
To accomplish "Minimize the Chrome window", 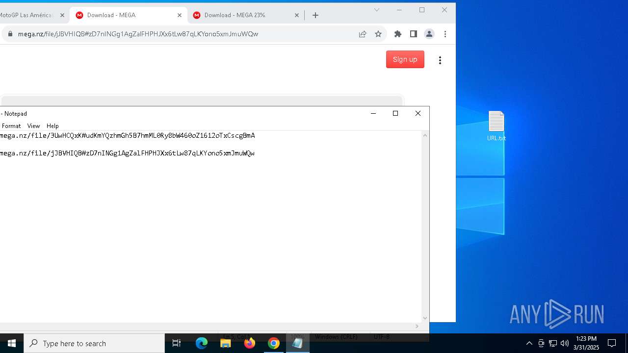I will 399,10.
